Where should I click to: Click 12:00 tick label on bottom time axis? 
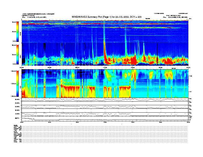click(x=105, y=122)
